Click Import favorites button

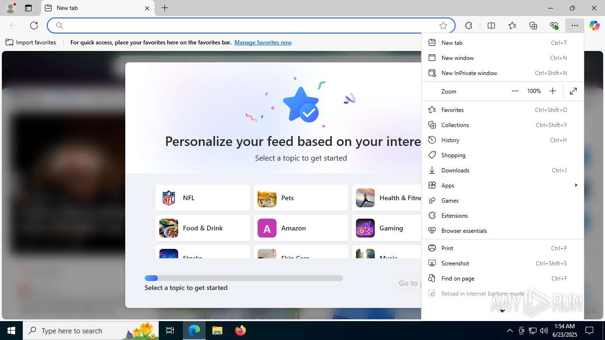[31, 42]
